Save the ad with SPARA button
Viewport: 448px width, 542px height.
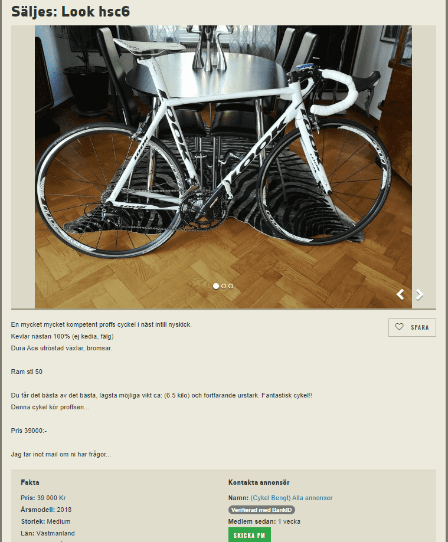[412, 327]
